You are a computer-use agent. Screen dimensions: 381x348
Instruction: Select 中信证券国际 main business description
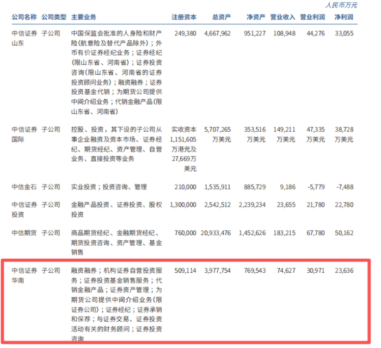pyautogui.click(x=116, y=144)
